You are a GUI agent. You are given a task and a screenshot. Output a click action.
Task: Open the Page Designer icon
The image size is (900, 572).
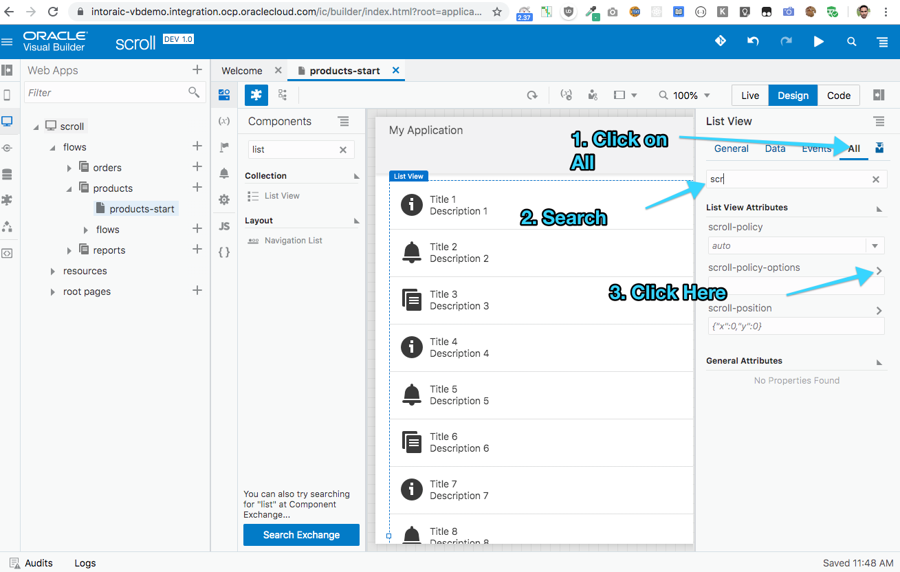click(x=224, y=95)
